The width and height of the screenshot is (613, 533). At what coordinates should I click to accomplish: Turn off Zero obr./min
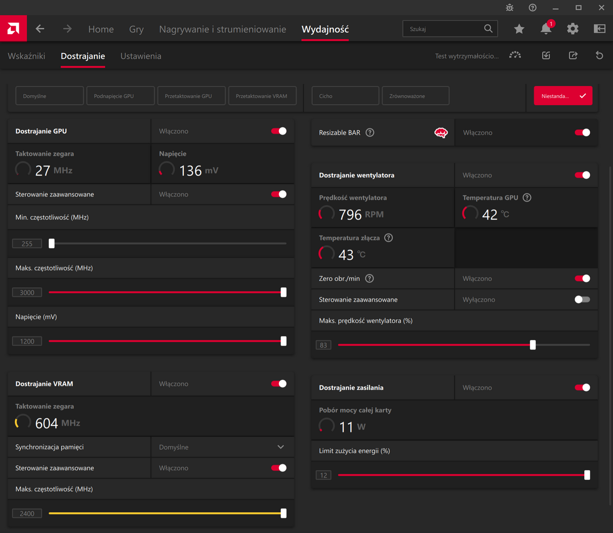pyautogui.click(x=583, y=278)
